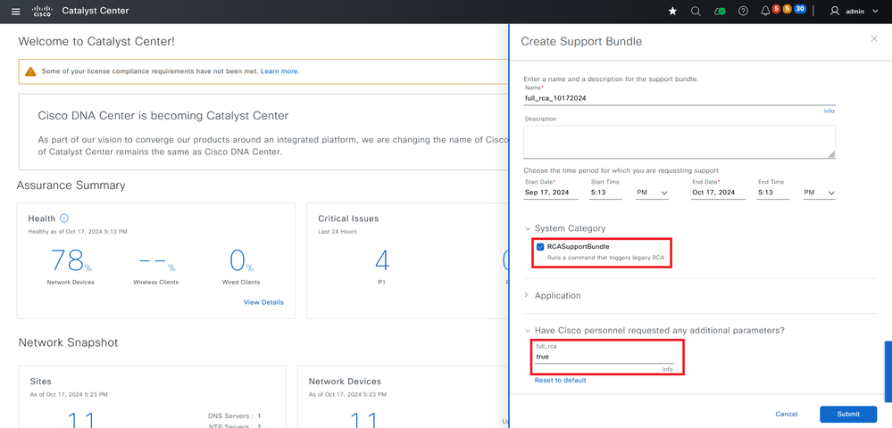The height and width of the screenshot is (428, 892).
Task: Uncheck the RCASupportBundle checkbox
Action: point(540,247)
